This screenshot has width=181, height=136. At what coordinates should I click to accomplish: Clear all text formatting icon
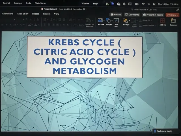coord(38,20)
